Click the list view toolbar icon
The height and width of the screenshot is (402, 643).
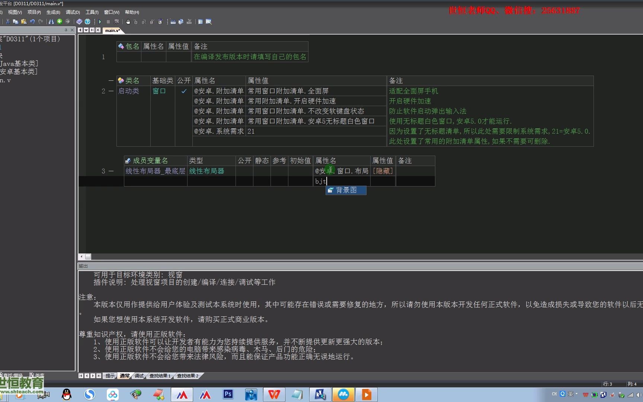[x=200, y=22]
